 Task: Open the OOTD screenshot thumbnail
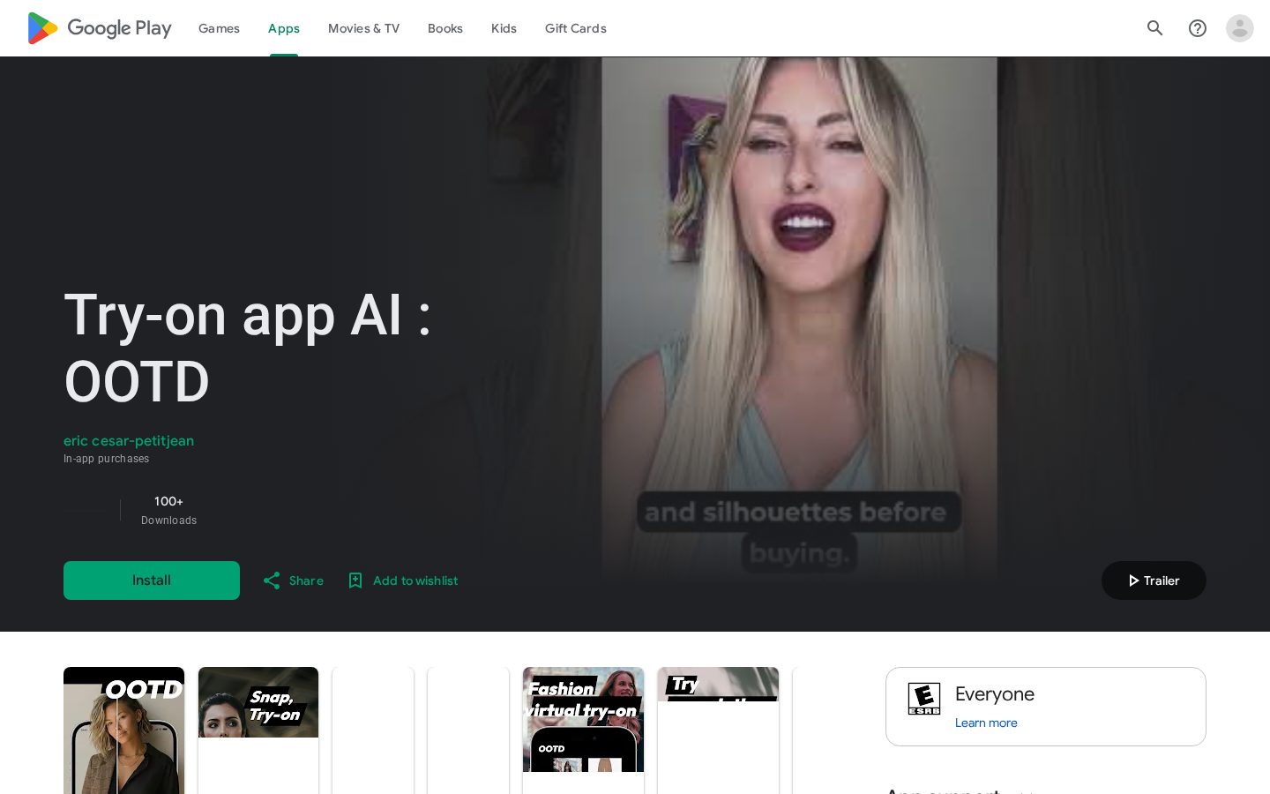123,730
